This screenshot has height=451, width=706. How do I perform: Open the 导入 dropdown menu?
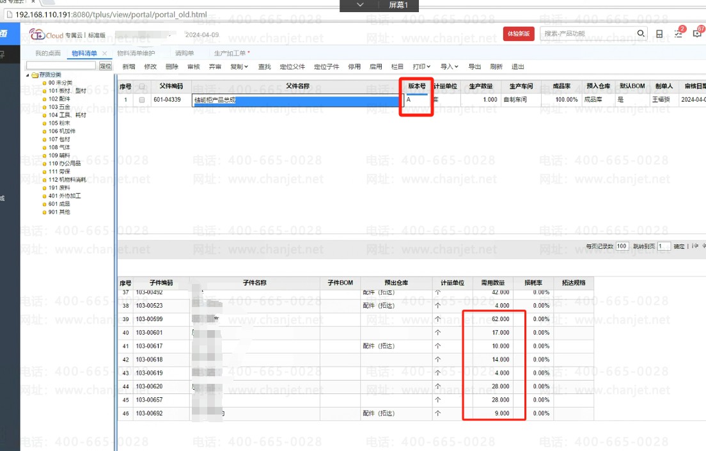click(450, 67)
